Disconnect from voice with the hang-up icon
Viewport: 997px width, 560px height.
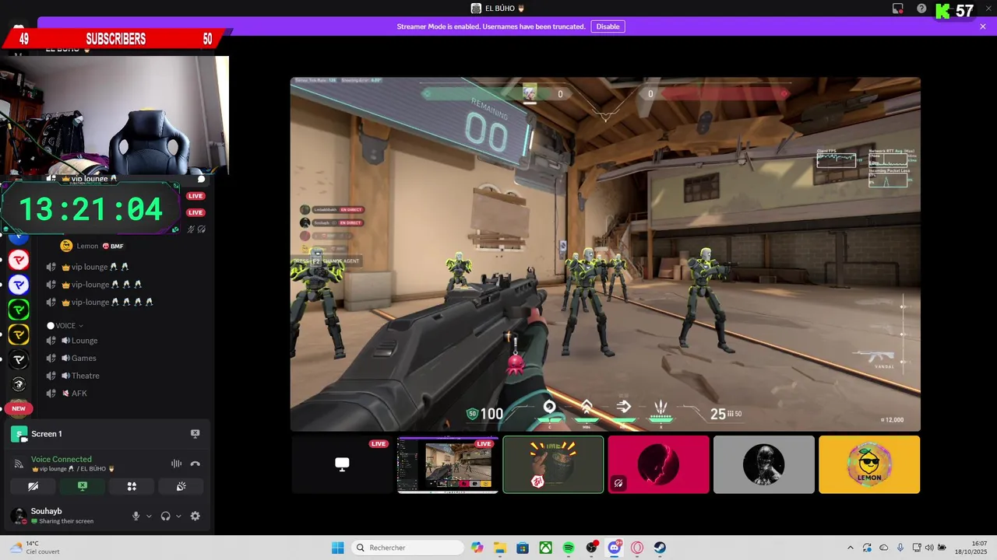pos(196,464)
